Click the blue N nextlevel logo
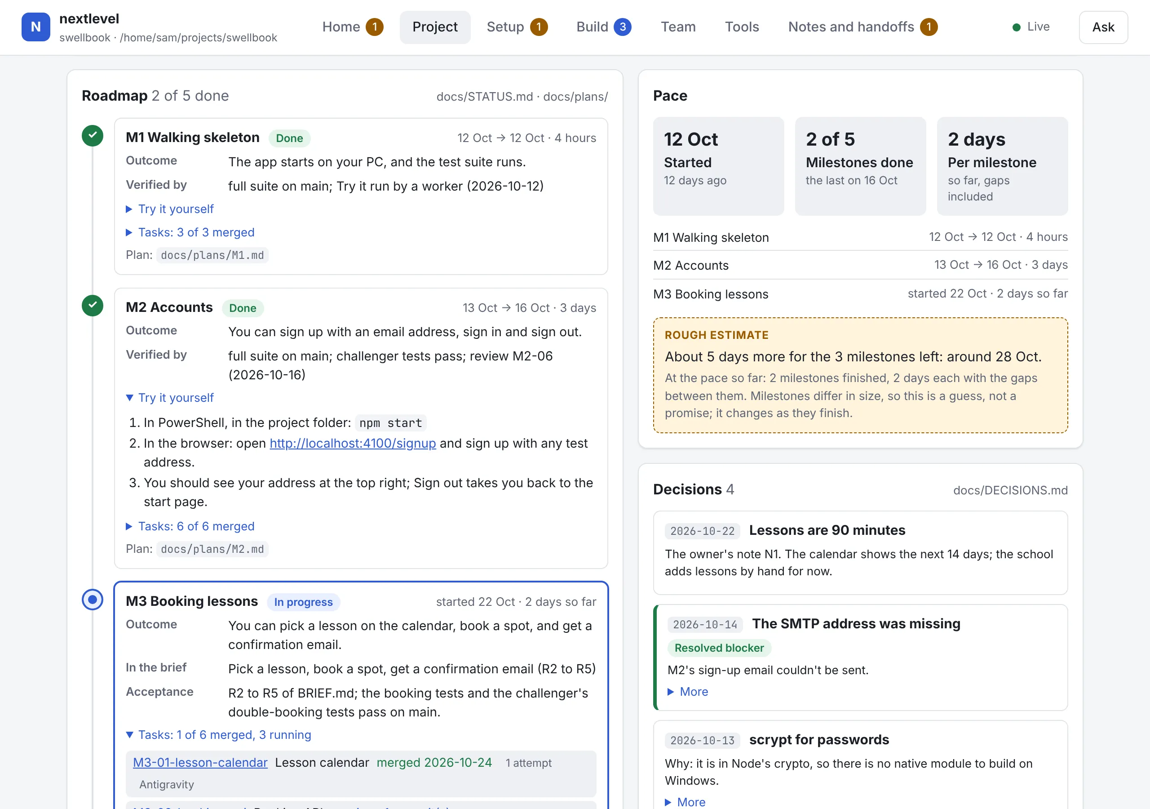Viewport: 1150px width, 809px height. pos(35,27)
